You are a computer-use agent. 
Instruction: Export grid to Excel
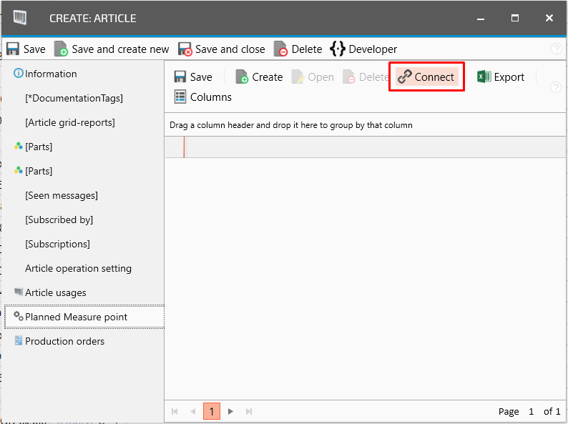tap(501, 77)
